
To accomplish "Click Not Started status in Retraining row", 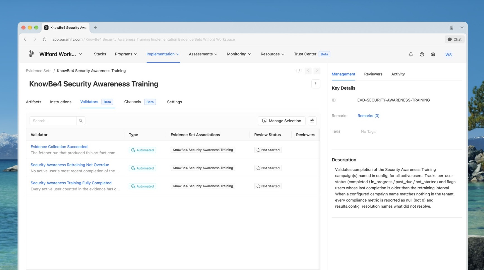I will (x=268, y=168).
